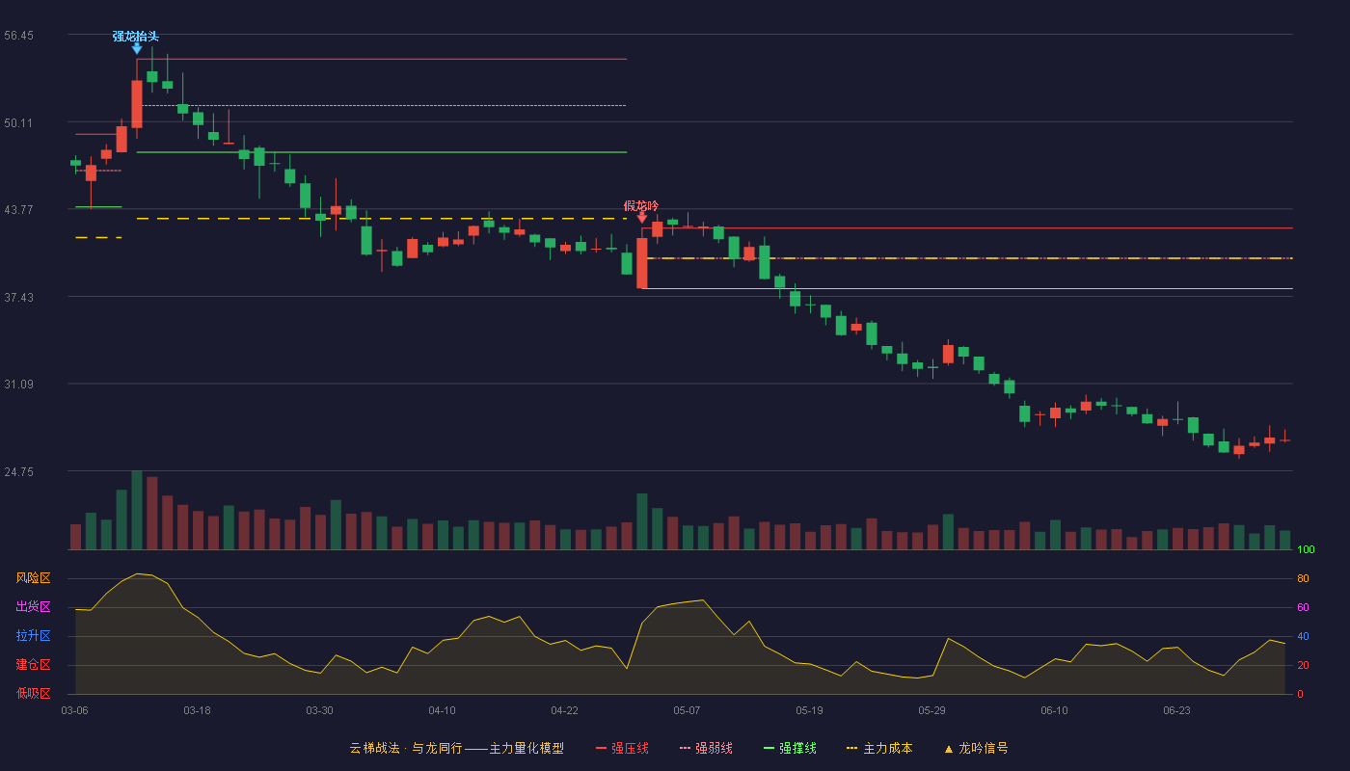Toggle the 强撑线 legend entry

(790, 748)
